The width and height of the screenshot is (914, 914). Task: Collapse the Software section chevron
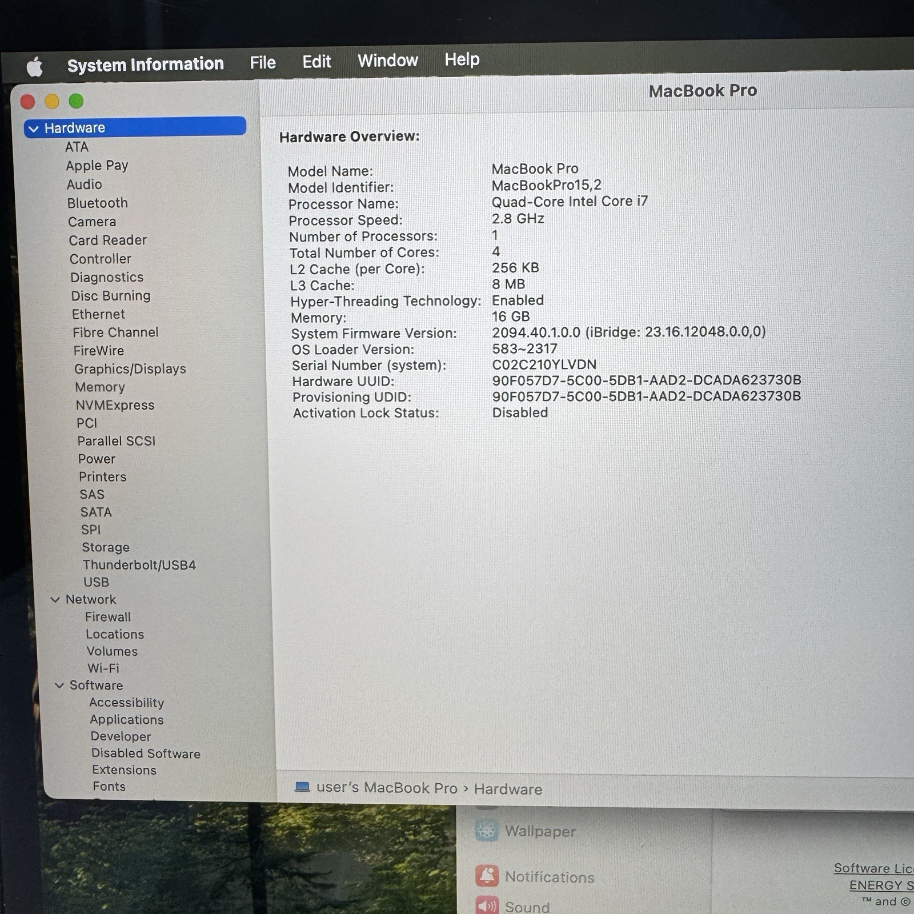pos(59,685)
